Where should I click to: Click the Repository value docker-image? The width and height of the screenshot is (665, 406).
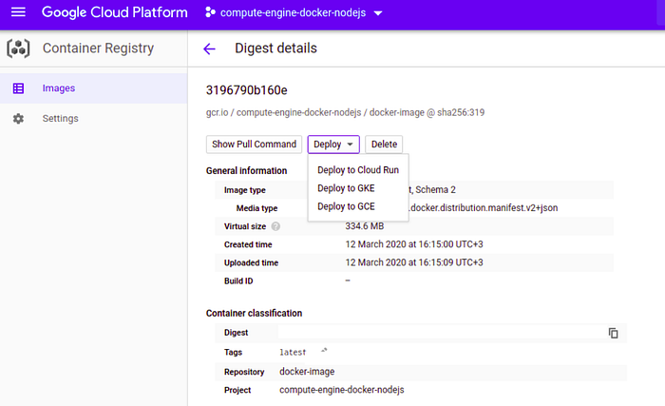307,372
